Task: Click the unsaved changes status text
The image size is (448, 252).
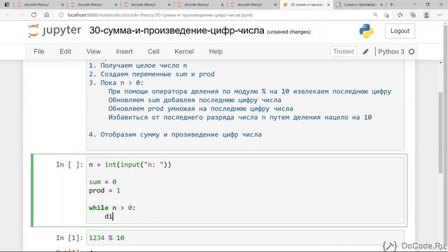Action: 288,31
